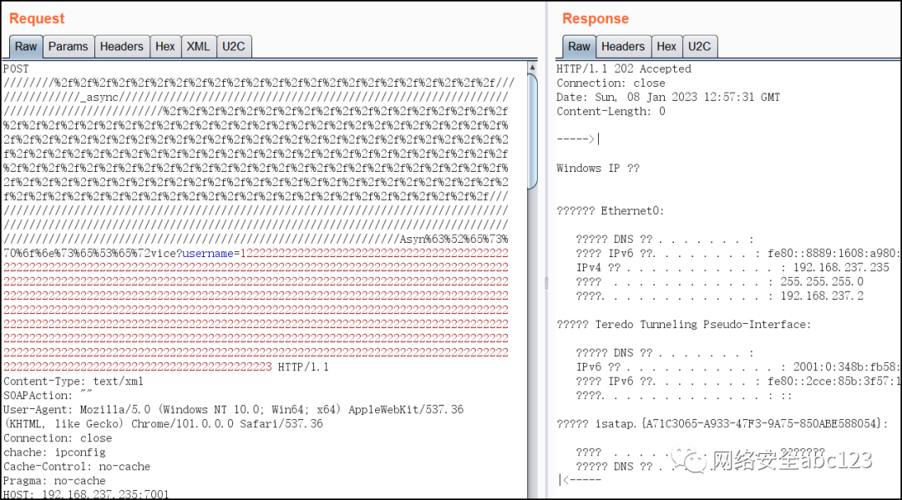The image size is (902, 500).
Task: Click the Teredo Tunneling Pseudo-Interface line
Action: pyautogui.click(x=684, y=325)
